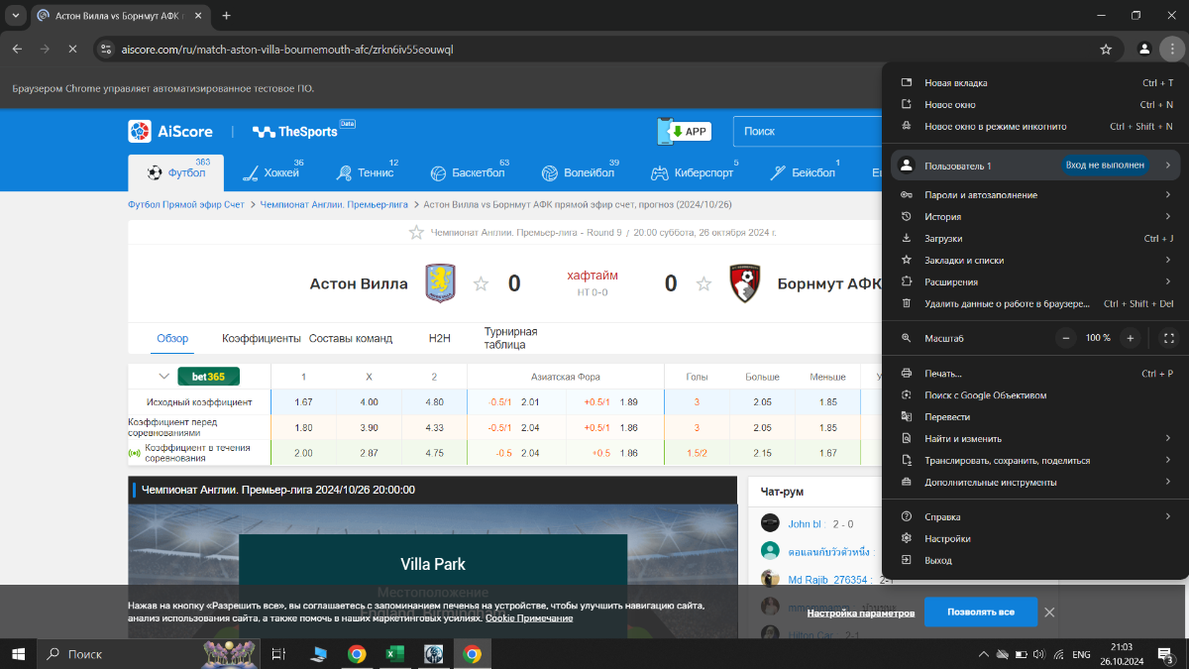Favorite Bournemouth with the star toggle
The height and width of the screenshot is (669, 1189).
(703, 284)
